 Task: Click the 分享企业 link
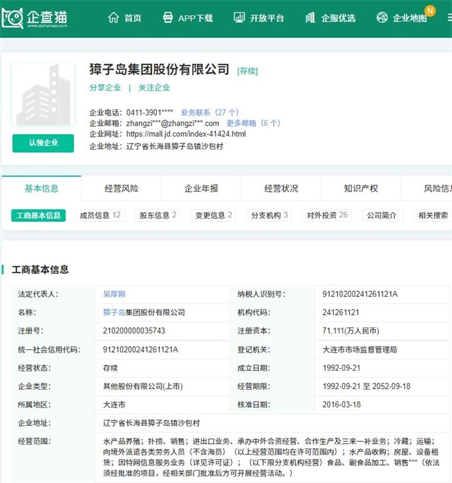coord(105,88)
